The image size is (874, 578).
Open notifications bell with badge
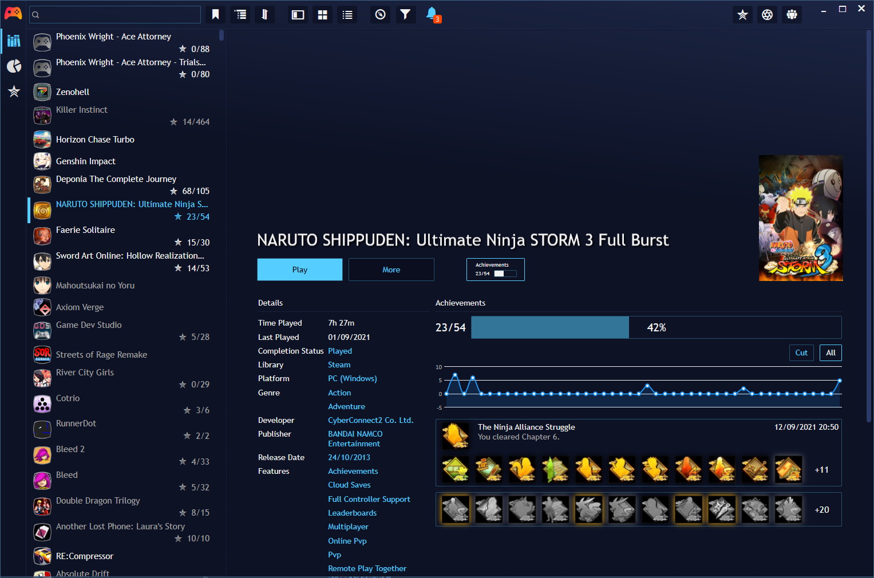click(433, 14)
